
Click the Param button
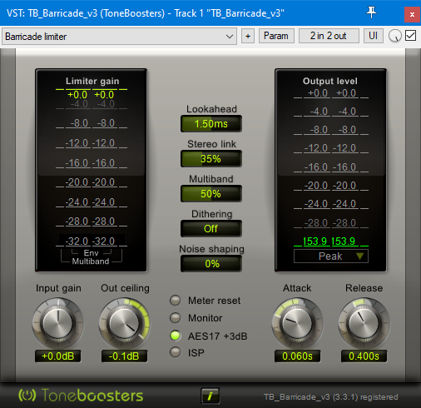coord(276,36)
